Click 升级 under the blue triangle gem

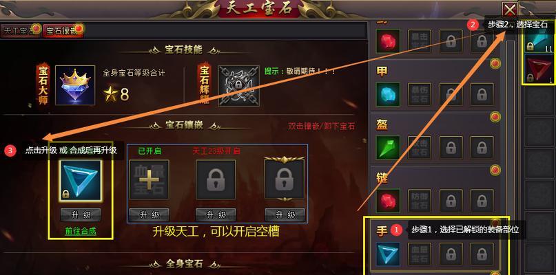[81, 214]
